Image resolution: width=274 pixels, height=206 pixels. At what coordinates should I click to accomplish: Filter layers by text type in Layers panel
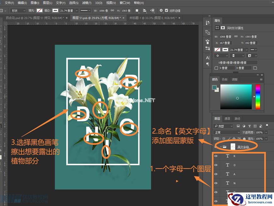point(249,126)
